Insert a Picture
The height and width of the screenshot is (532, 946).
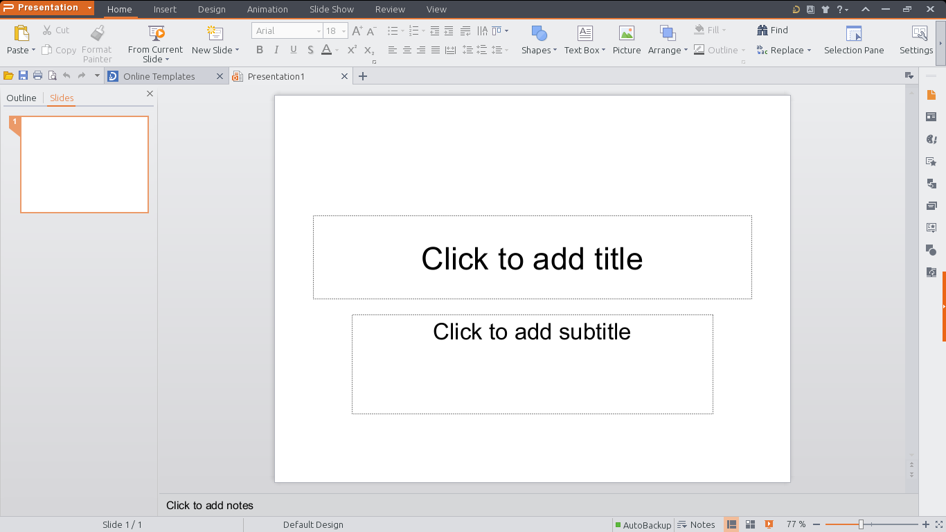(x=626, y=39)
